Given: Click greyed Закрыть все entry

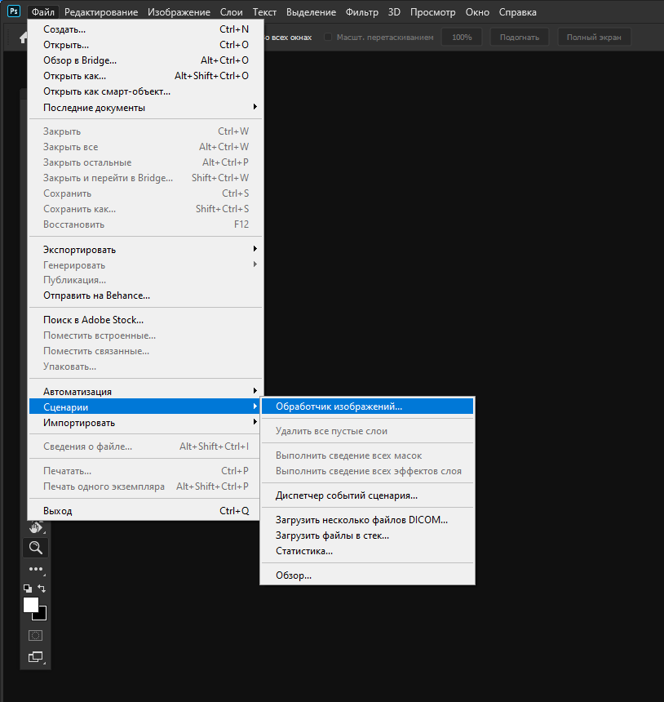Looking at the screenshot, I should (x=145, y=147).
